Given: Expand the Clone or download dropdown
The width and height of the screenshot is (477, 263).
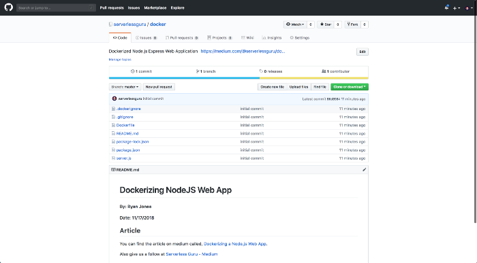Looking at the screenshot, I should click(350, 87).
